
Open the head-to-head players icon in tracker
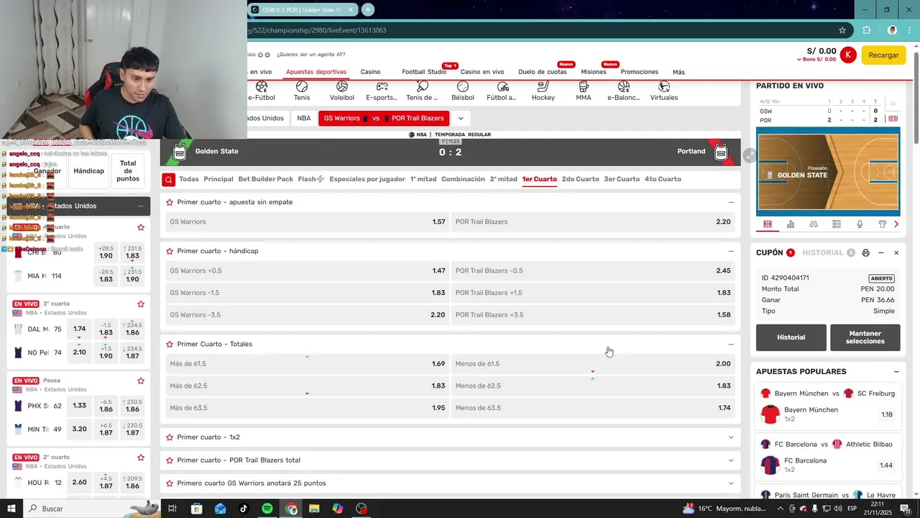pos(814,224)
